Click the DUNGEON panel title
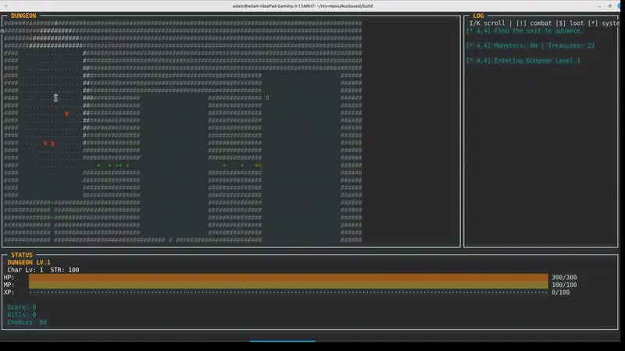625x351 pixels. [x=23, y=16]
